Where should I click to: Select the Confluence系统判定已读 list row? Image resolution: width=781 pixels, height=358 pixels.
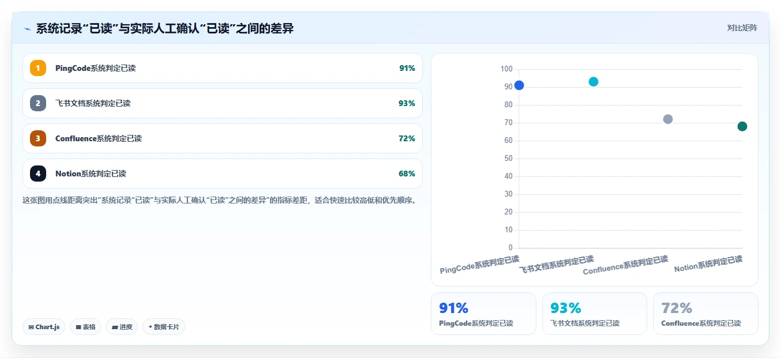(x=223, y=138)
